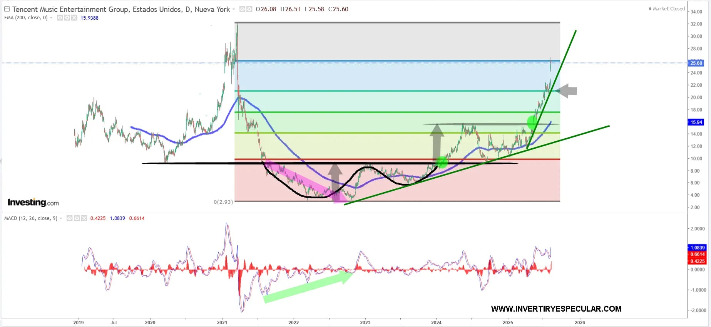Click the Market Closed status indicator
This screenshot has width=711, height=327.
(667, 8)
